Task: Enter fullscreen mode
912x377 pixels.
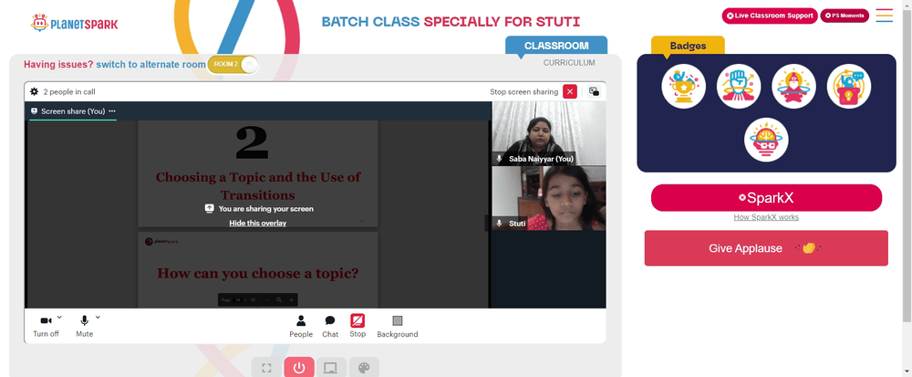Action: (x=266, y=368)
